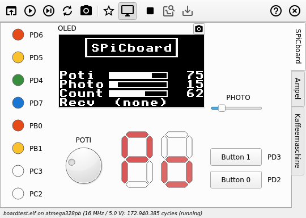This screenshot has width=306, height=218.
Task: Switch to the Kaffeemaschine tab
Action: 297,141
